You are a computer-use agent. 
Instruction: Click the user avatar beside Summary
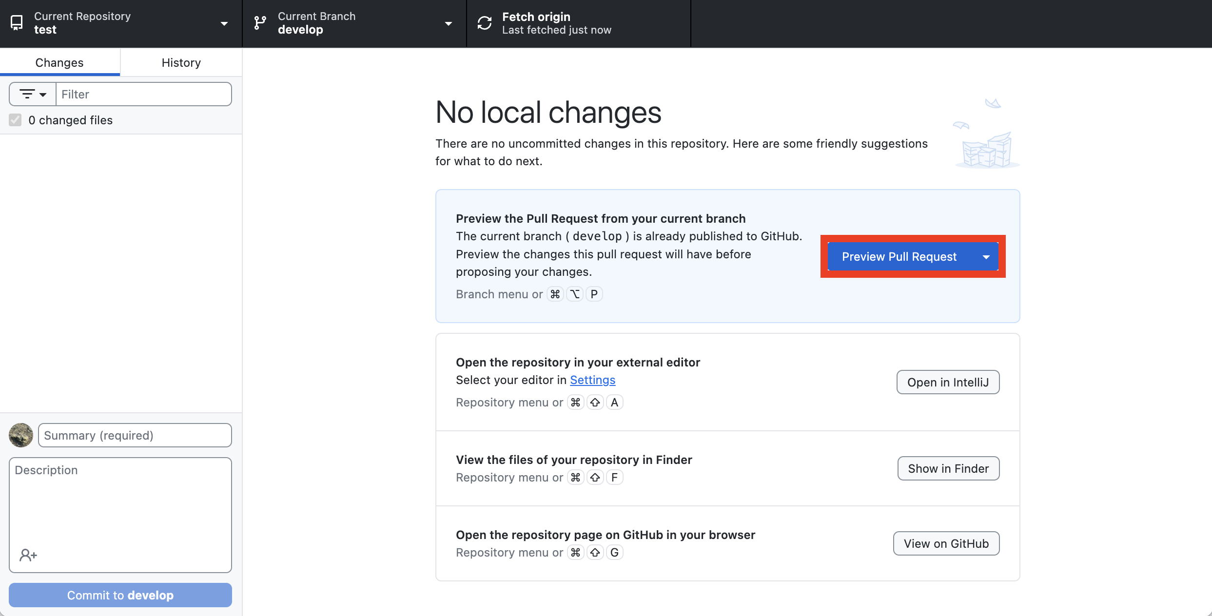(21, 435)
